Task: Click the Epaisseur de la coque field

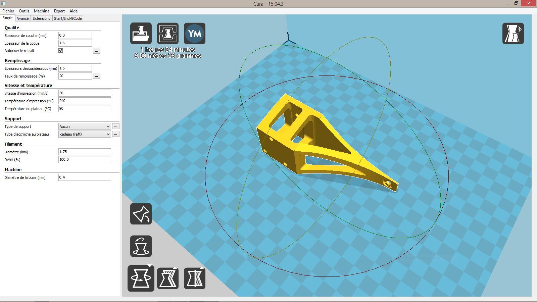Action: click(x=75, y=43)
